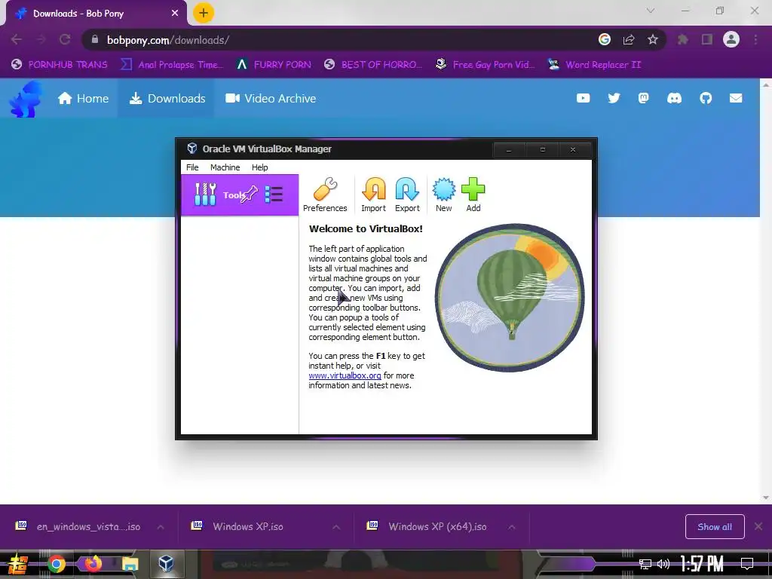Click the share page icon
This screenshot has width=772, height=579.
(x=629, y=39)
